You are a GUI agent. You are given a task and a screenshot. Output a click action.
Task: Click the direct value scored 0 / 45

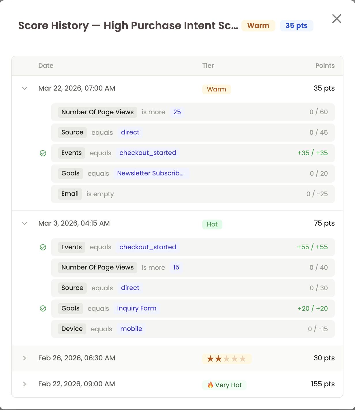coord(130,132)
